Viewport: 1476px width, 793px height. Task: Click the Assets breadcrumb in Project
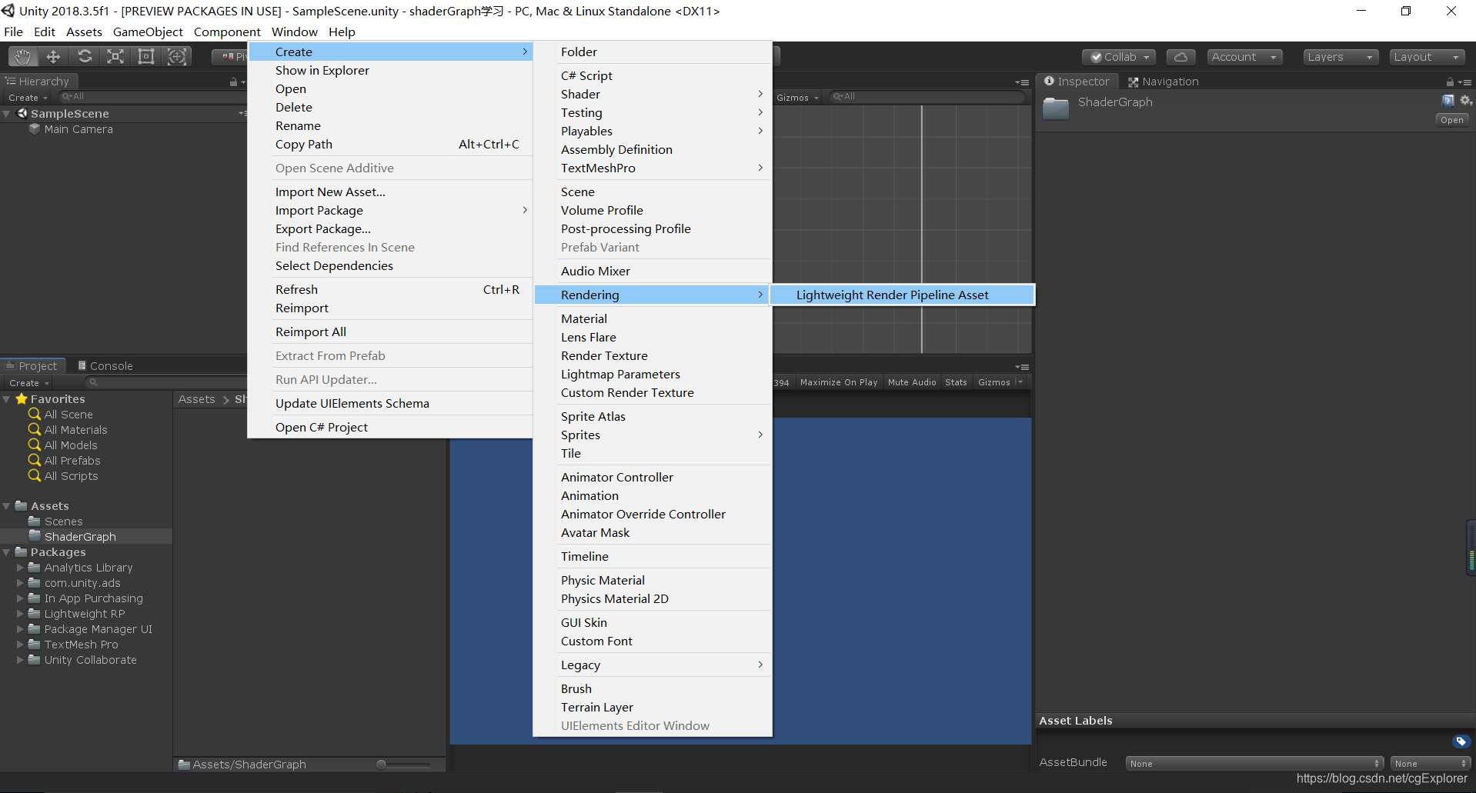coord(196,399)
